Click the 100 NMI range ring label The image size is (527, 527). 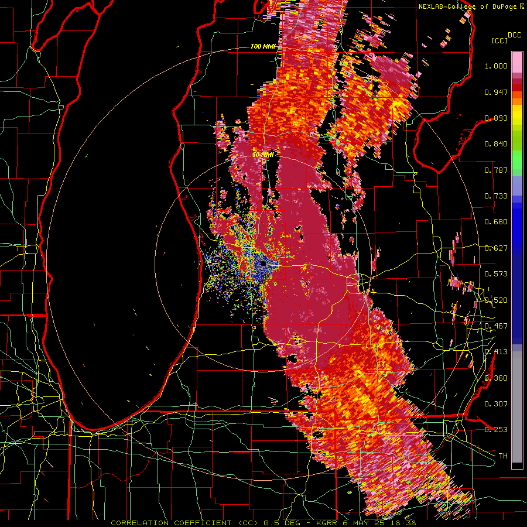coord(263,46)
